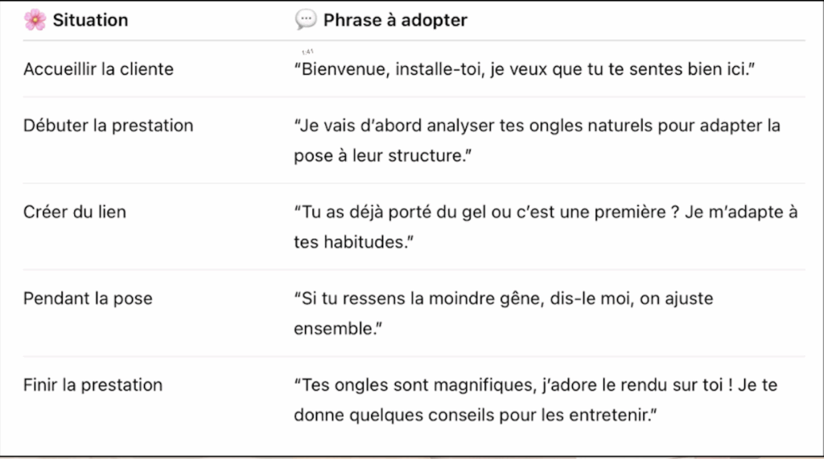Click the Créer du lien cell

[x=75, y=211]
